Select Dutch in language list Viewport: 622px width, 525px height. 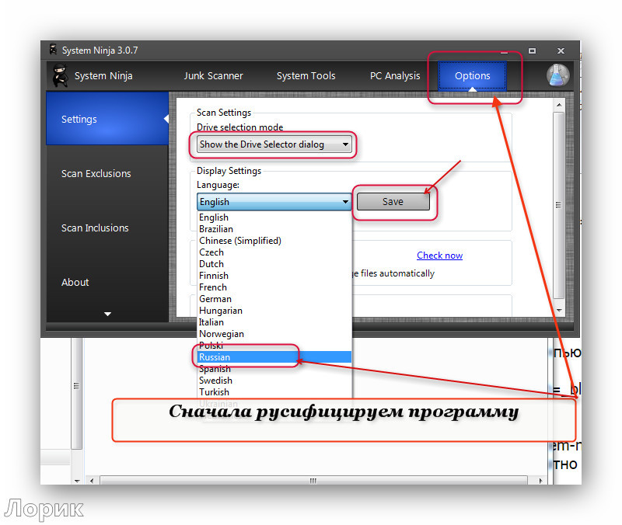pyautogui.click(x=274, y=264)
